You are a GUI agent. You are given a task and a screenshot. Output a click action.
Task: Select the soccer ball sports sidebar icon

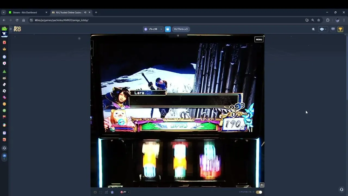pos(4,91)
